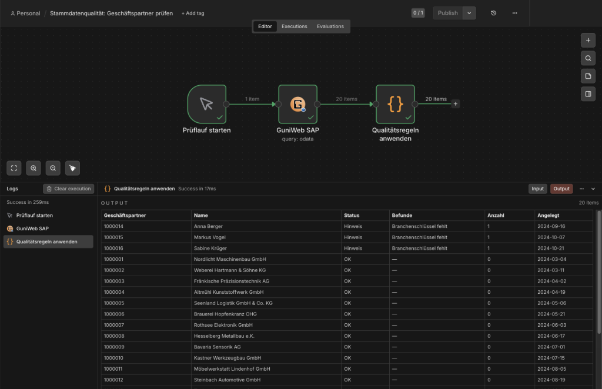Open the workflow options ellipsis menu
The width and height of the screenshot is (602, 389).
[x=514, y=13]
